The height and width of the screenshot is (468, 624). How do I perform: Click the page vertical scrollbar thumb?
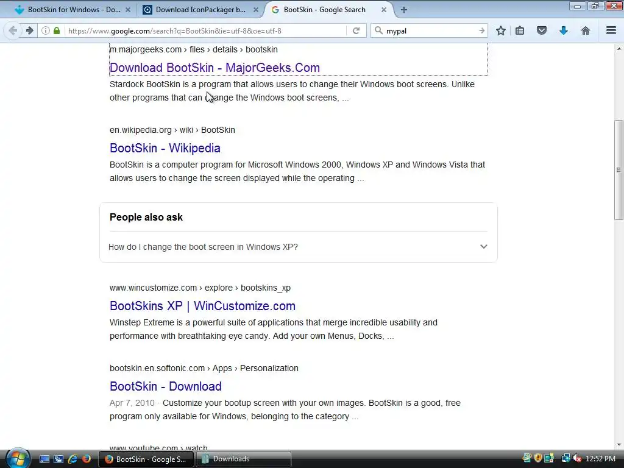[x=619, y=170]
